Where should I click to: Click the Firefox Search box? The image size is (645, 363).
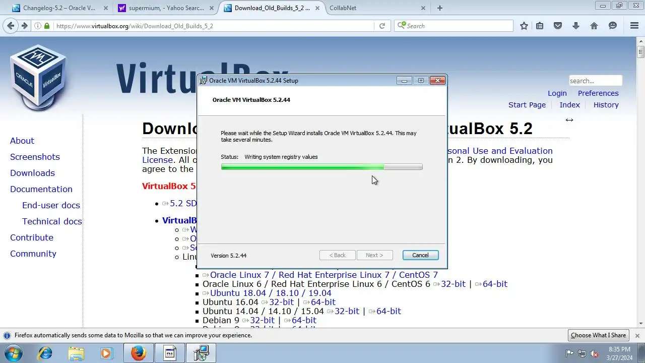454,26
